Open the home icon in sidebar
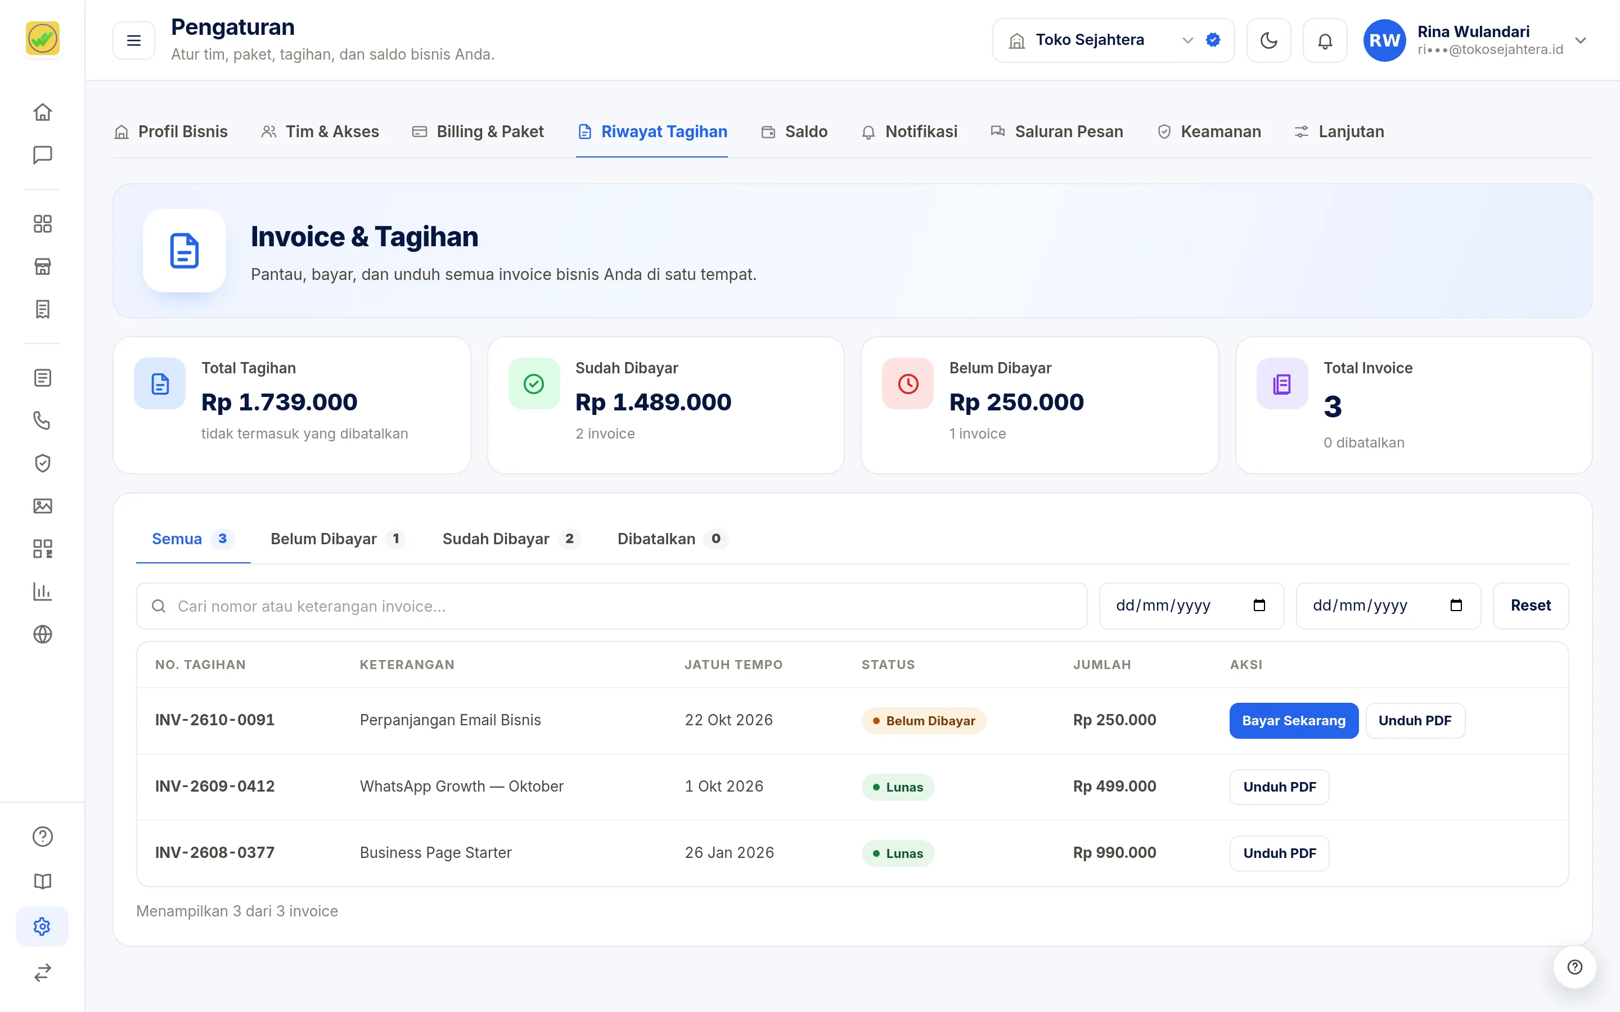The height and width of the screenshot is (1012, 1620). pos(42,112)
